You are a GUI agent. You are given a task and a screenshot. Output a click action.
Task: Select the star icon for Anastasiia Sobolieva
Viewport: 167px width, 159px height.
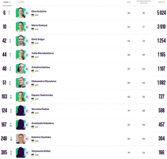click(27, 125)
